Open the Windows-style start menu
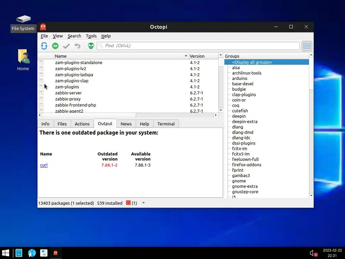Image resolution: width=345 pixels, height=259 pixels. (x=5, y=253)
